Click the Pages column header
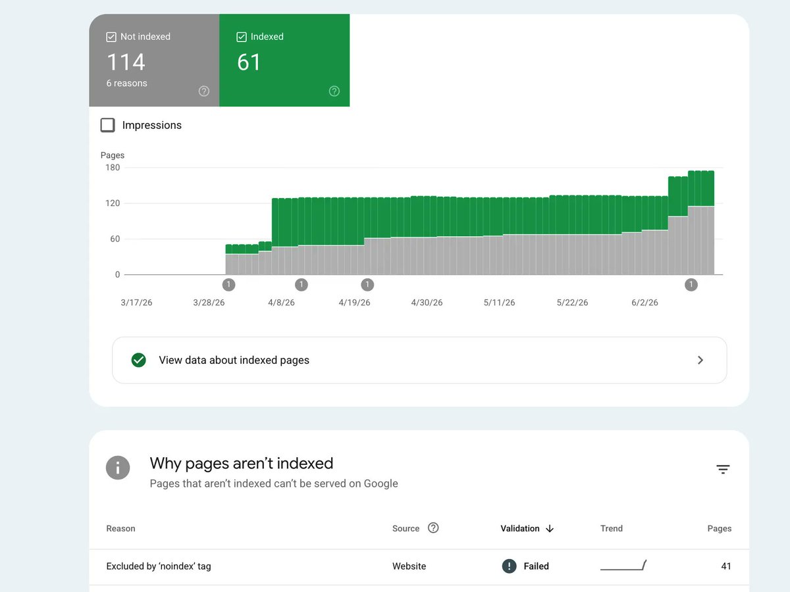Image resolution: width=790 pixels, height=592 pixels. coord(719,528)
